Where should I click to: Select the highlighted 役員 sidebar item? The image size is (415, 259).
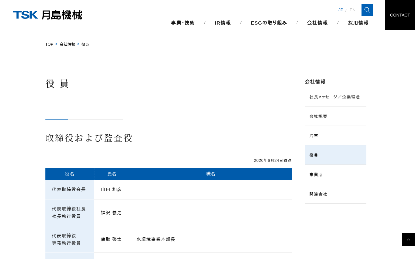(x=314, y=155)
